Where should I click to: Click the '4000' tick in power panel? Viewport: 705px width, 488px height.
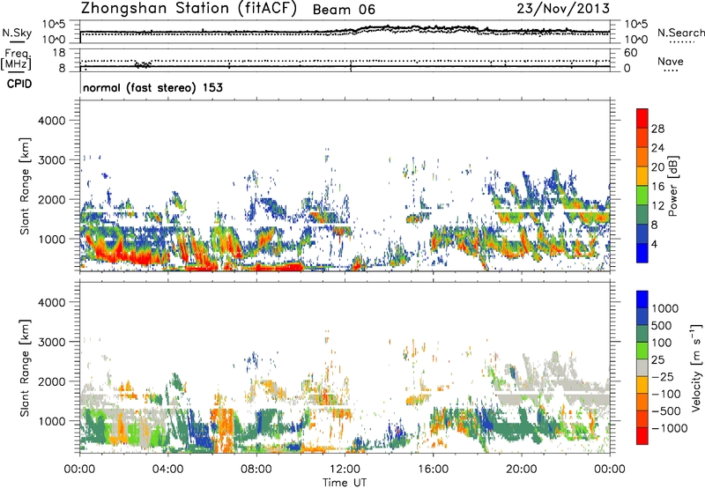click(x=51, y=121)
